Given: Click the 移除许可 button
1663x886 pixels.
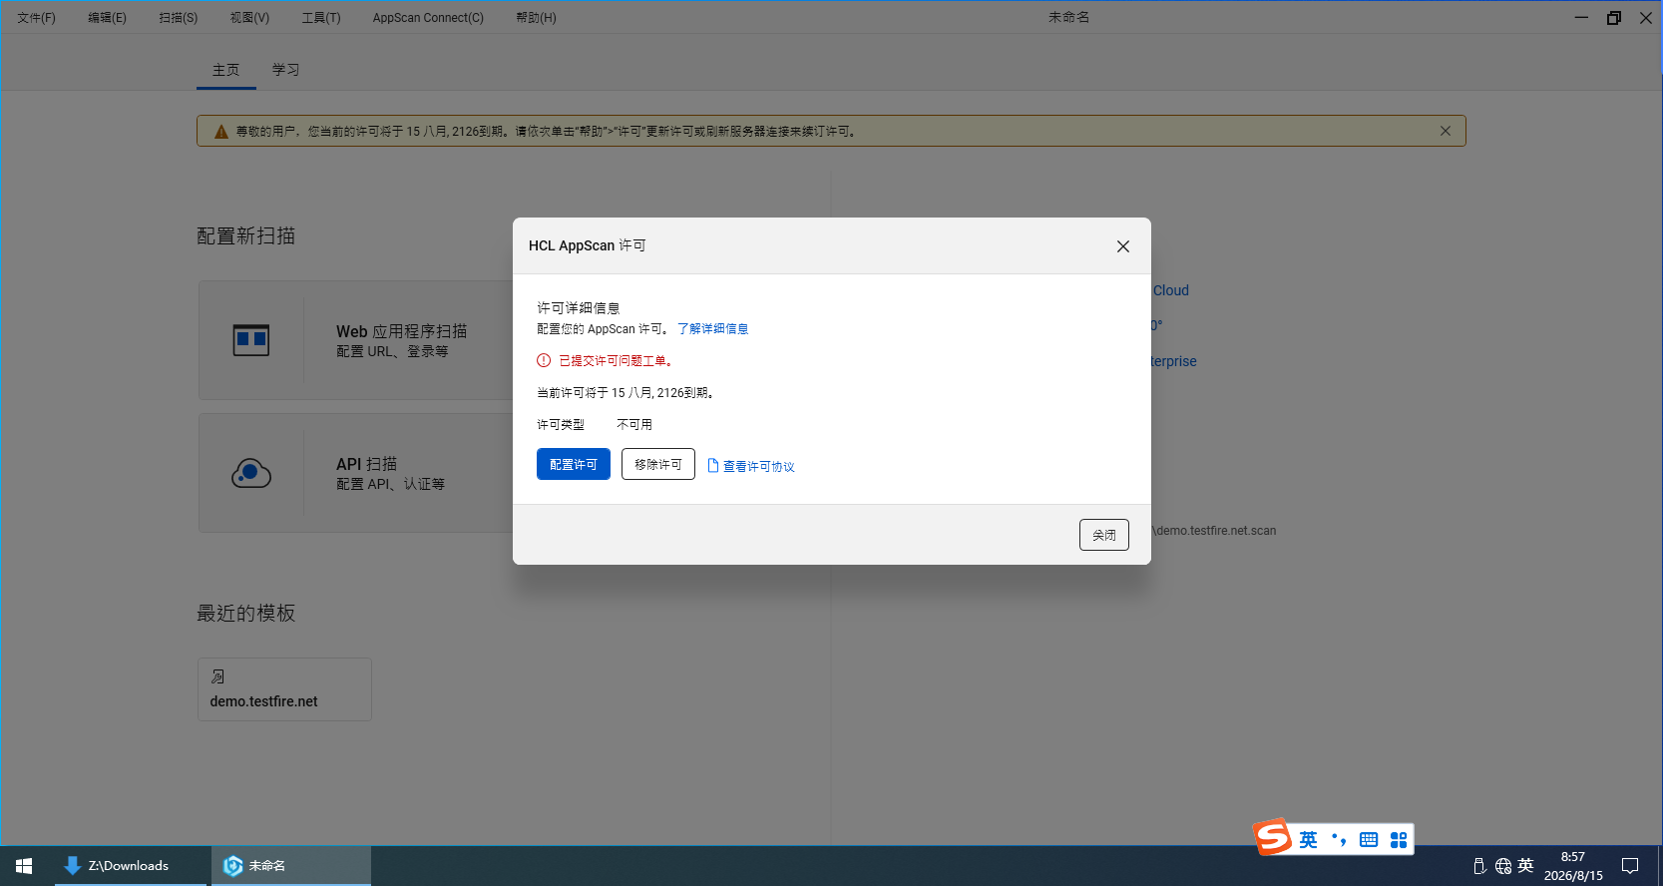Looking at the screenshot, I should (x=658, y=464).
